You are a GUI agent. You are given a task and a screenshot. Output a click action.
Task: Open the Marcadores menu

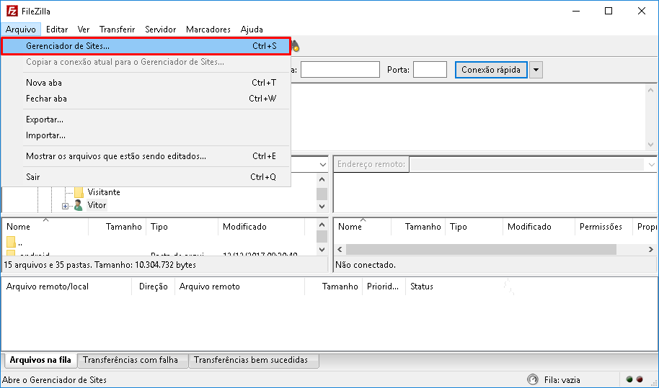point(208,30)
